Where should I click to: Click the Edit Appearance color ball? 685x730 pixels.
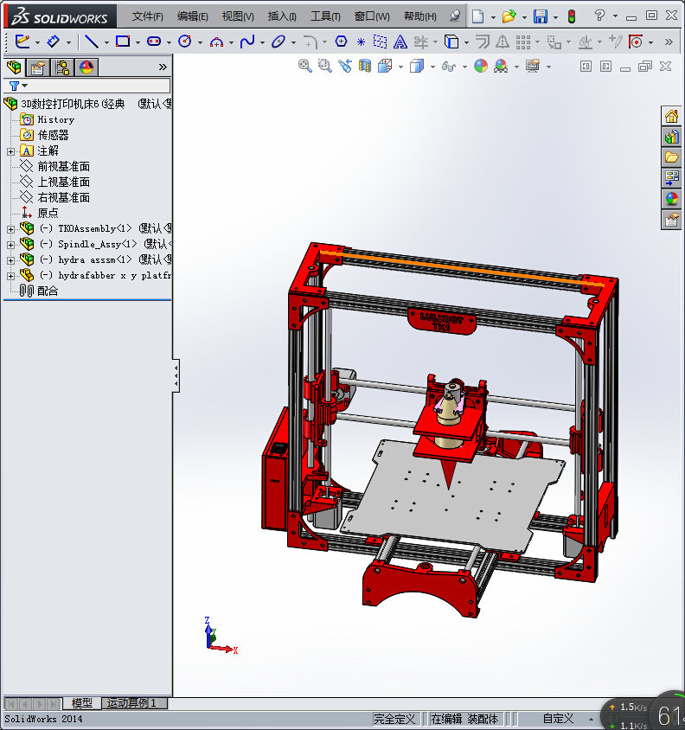coord(481,66)
